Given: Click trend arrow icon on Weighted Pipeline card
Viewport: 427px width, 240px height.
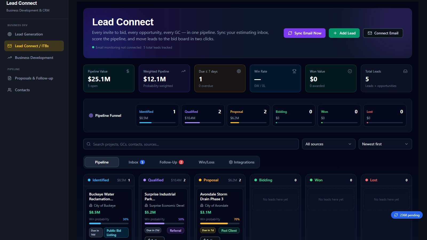Looking at the screenshot, I should tap(183, 71).
